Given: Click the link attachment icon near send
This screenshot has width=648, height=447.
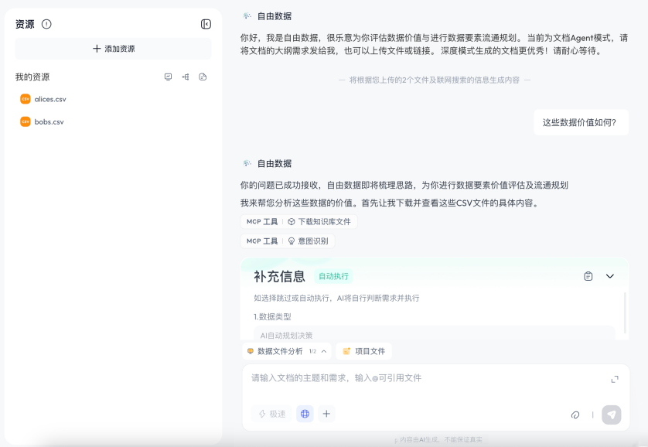Looking at the screenshot, I should [575, 415].
